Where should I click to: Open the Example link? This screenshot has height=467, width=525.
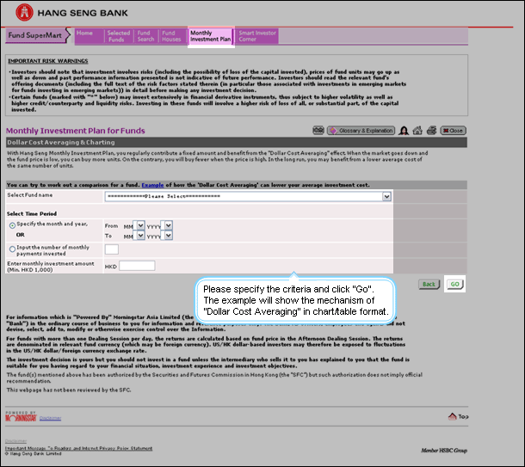(x=152, y=185)
